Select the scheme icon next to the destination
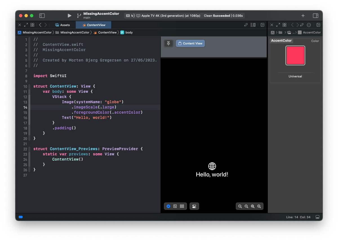Image resolution: width=338 pixels, height=241 pixels. coord(128,16)
